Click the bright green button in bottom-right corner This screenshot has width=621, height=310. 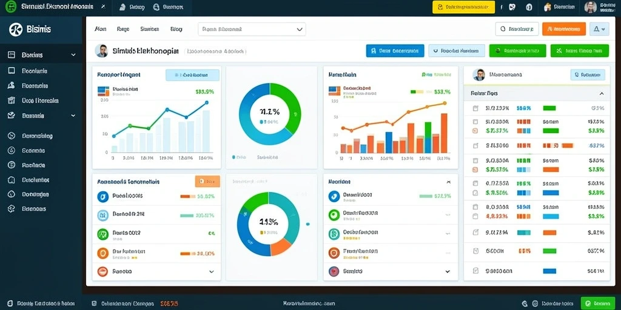pyautogui.click(x=598, y=303)
